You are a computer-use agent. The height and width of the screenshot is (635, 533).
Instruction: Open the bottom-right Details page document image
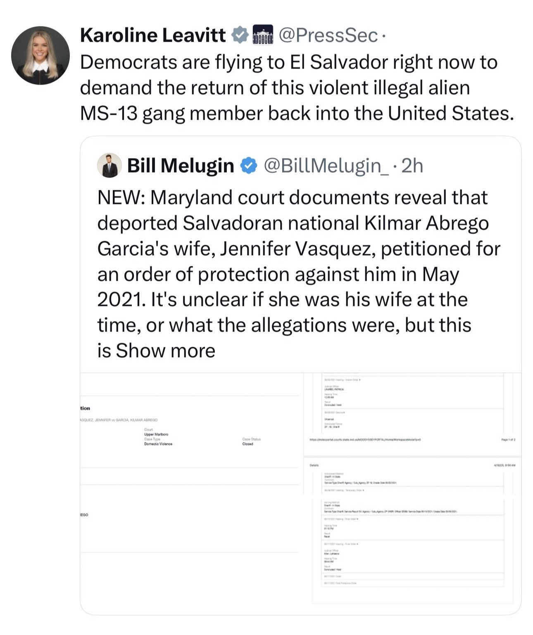[x=413, y=536]
